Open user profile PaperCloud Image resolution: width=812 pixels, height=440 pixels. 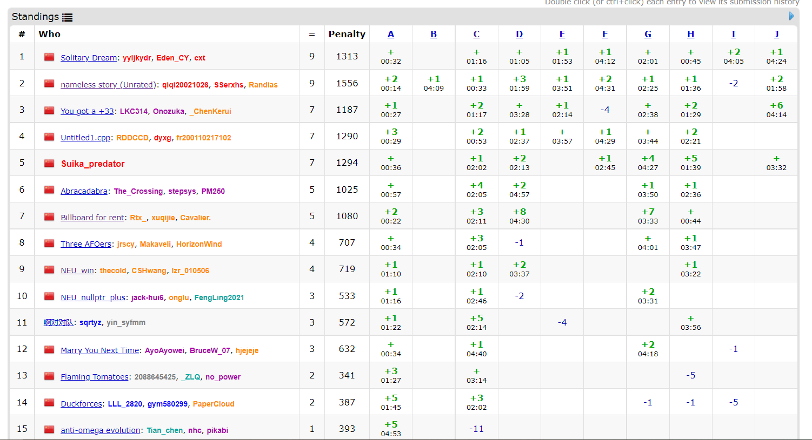tap(214, 404)
